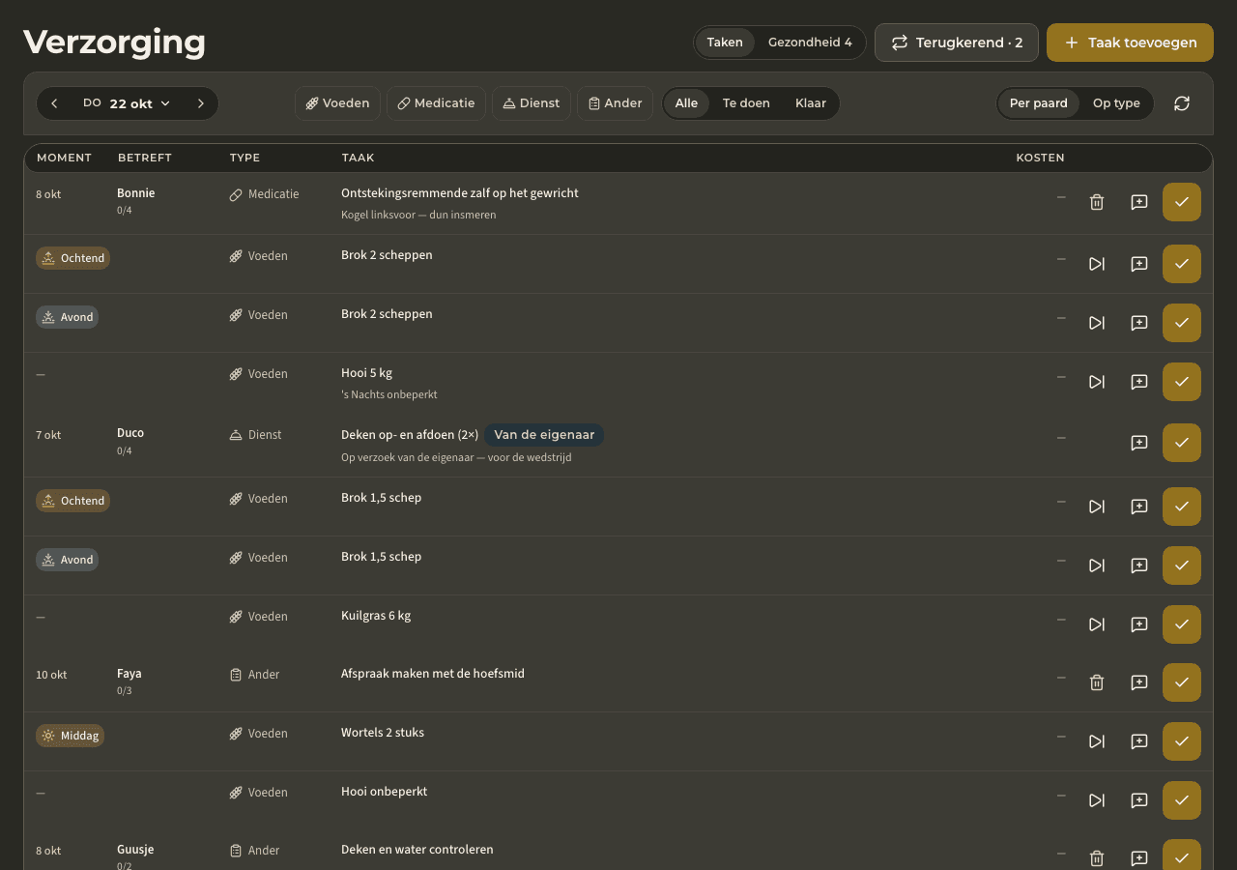Add note to Kuilgras 6 kg

(1139, 624)
